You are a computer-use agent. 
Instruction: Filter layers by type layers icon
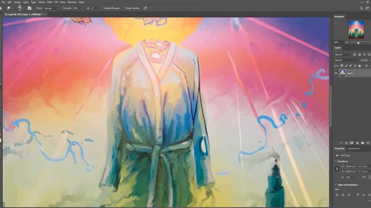point(365,54)
